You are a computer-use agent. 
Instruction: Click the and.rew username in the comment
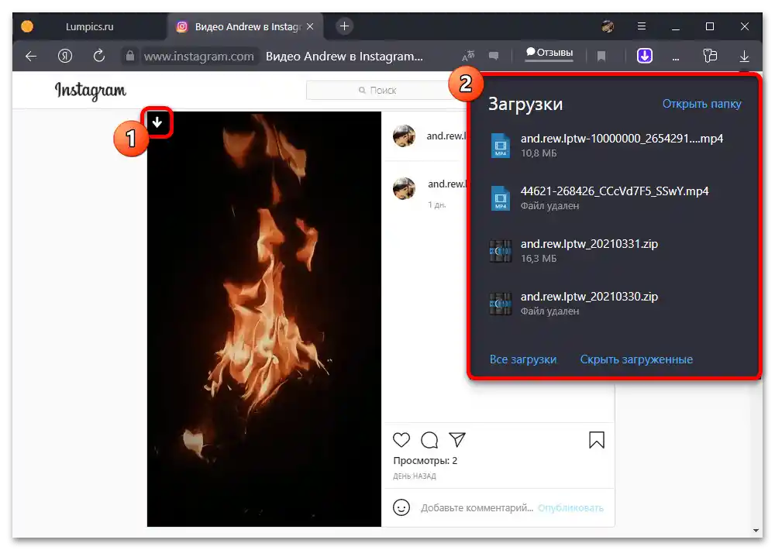(x=447, y=184)
